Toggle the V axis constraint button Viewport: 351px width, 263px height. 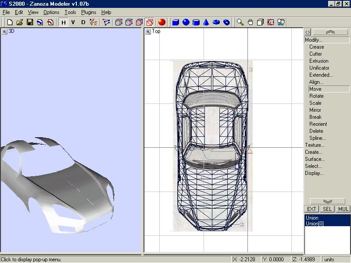tap(73, 22)
